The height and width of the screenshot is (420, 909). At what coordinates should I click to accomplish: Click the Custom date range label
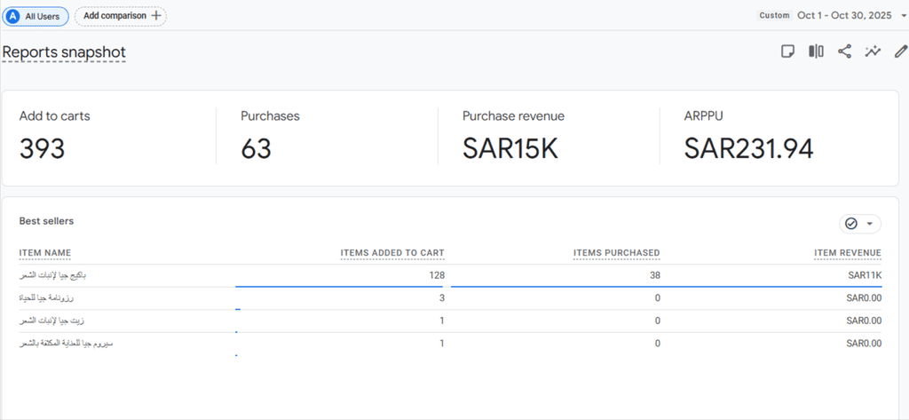(773, 15)
